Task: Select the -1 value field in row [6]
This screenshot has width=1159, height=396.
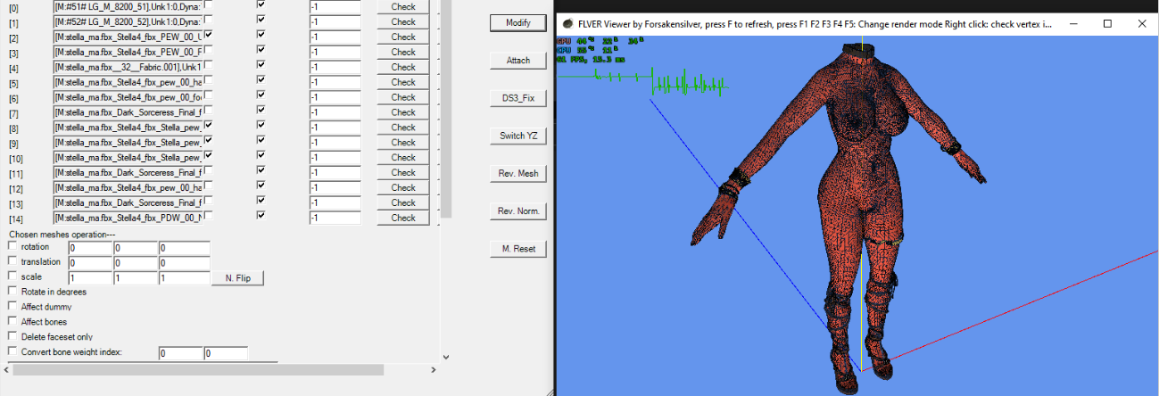Action: [x=335, y=97]
